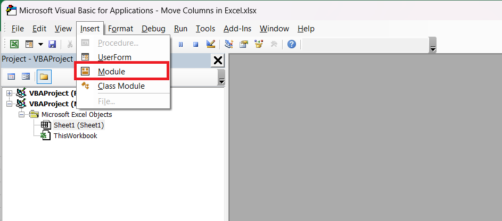
Task: Open the Format menu
Action: click(121, 29)
